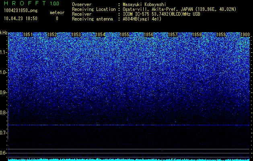
Task: Select the 1851 time marker
Action: (x=28, y=35)
